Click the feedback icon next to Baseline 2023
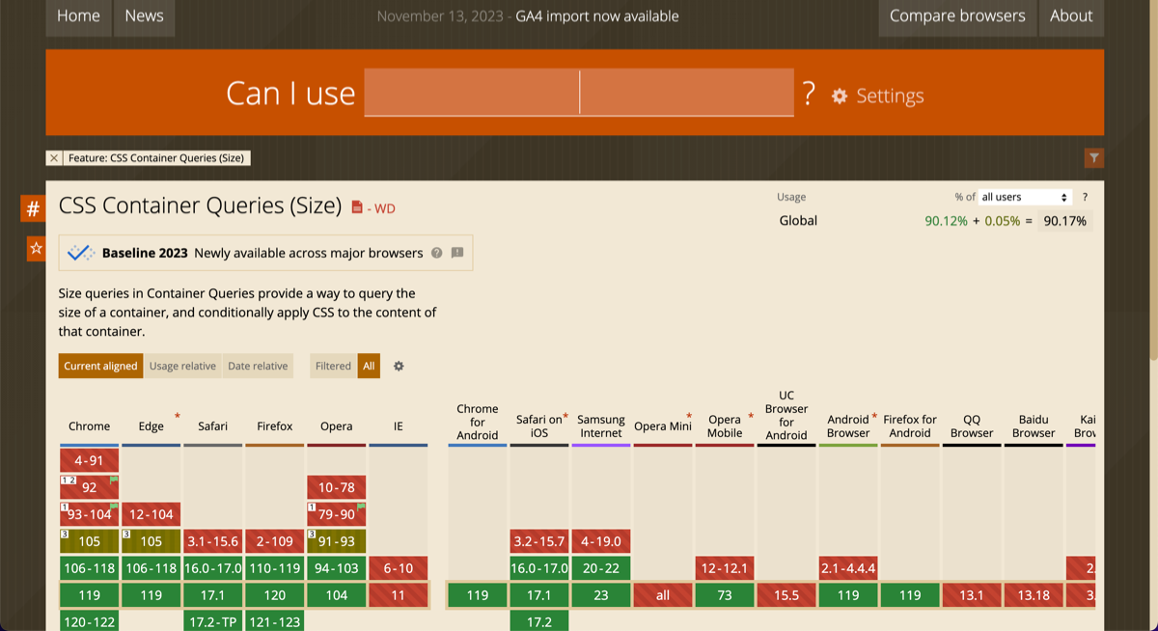The height and width of the screenshot is (631, 1158). click(458, 253)
